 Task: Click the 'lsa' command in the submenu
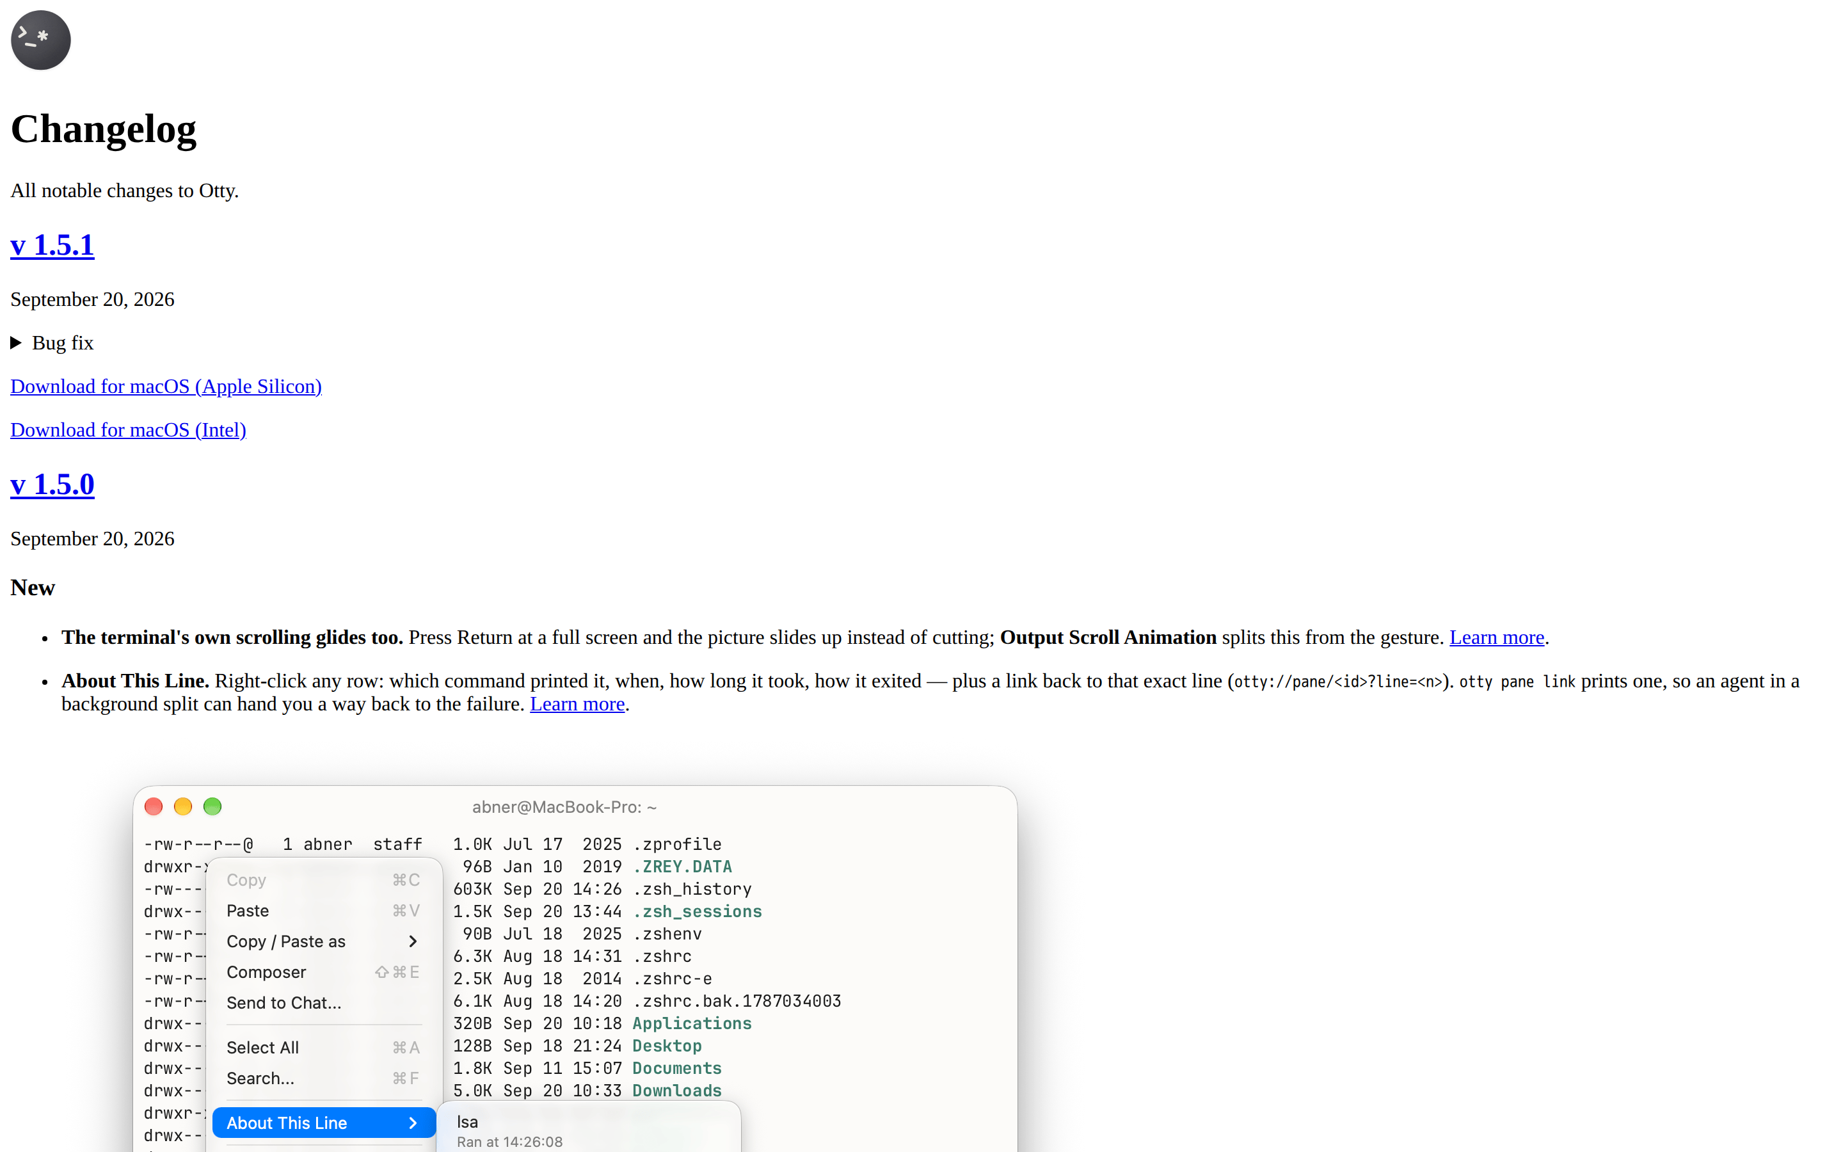point(468,1121)
